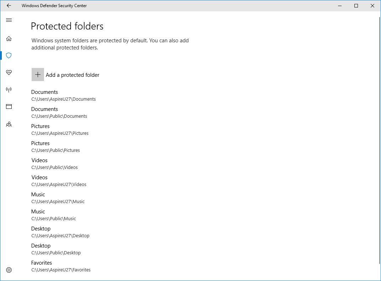Select the AspireU27 Documents folder entry

coord(63,95)
